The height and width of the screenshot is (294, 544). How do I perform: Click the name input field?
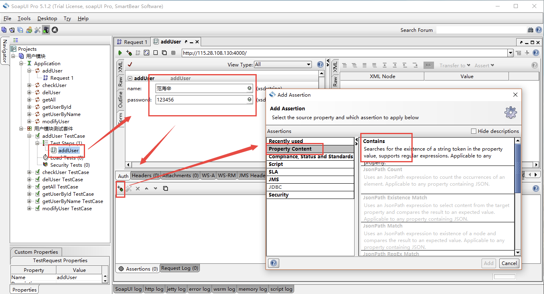205,89
